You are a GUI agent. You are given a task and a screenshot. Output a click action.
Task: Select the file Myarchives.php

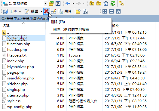[x=20, y=67]
